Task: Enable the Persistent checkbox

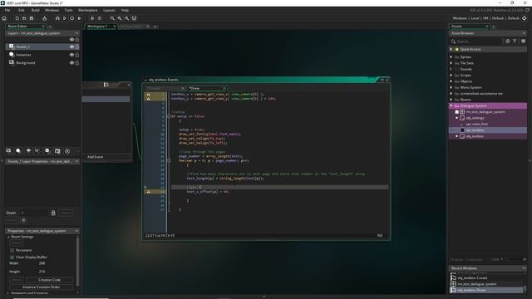Action: [12, 250]
